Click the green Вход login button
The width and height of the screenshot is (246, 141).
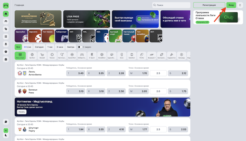(231, 5)
